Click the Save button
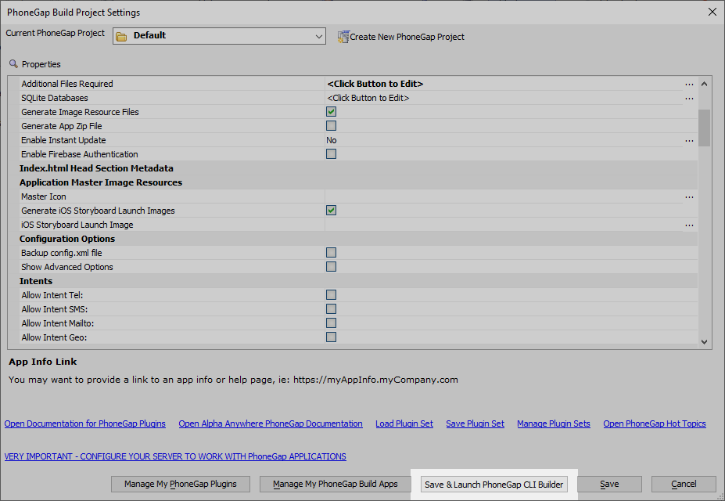 coord(609,484)
